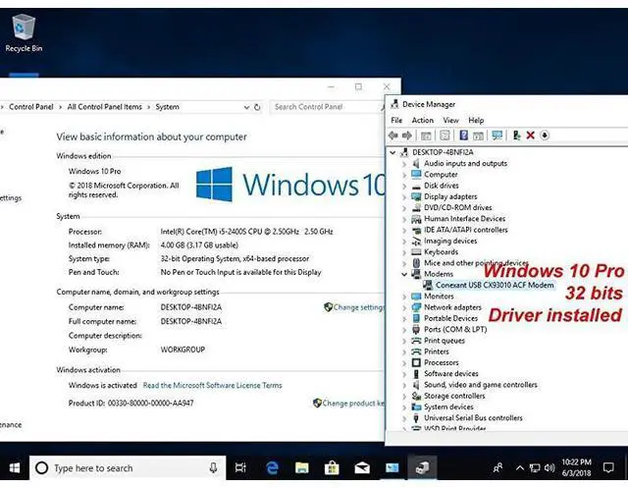Open the Mail app from the taskbar

click(362, 468)
